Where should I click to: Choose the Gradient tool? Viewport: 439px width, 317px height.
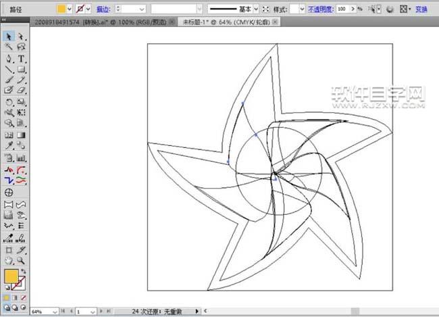point(22,135)
